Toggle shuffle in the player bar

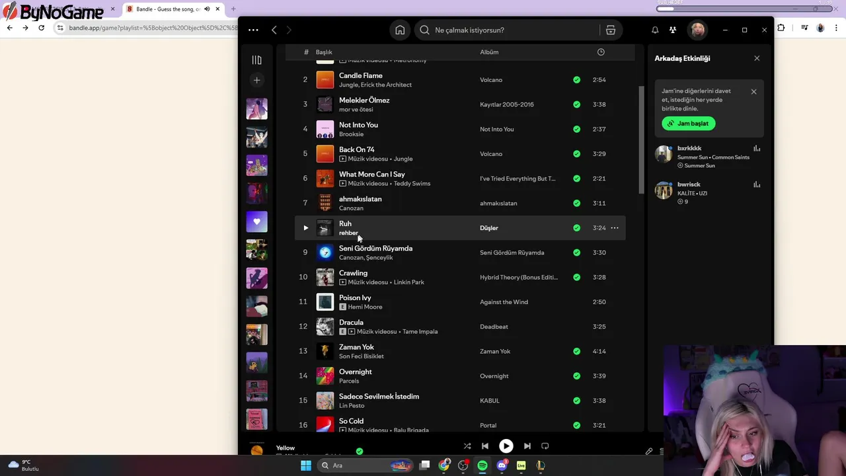tap(467, 446)
